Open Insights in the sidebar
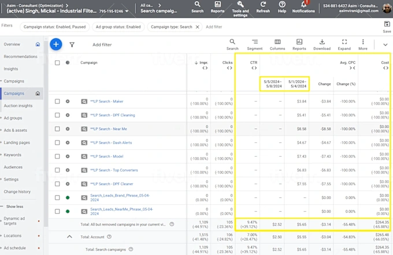The height and width of the screenshot is (255, 393). tap(11, 69)
